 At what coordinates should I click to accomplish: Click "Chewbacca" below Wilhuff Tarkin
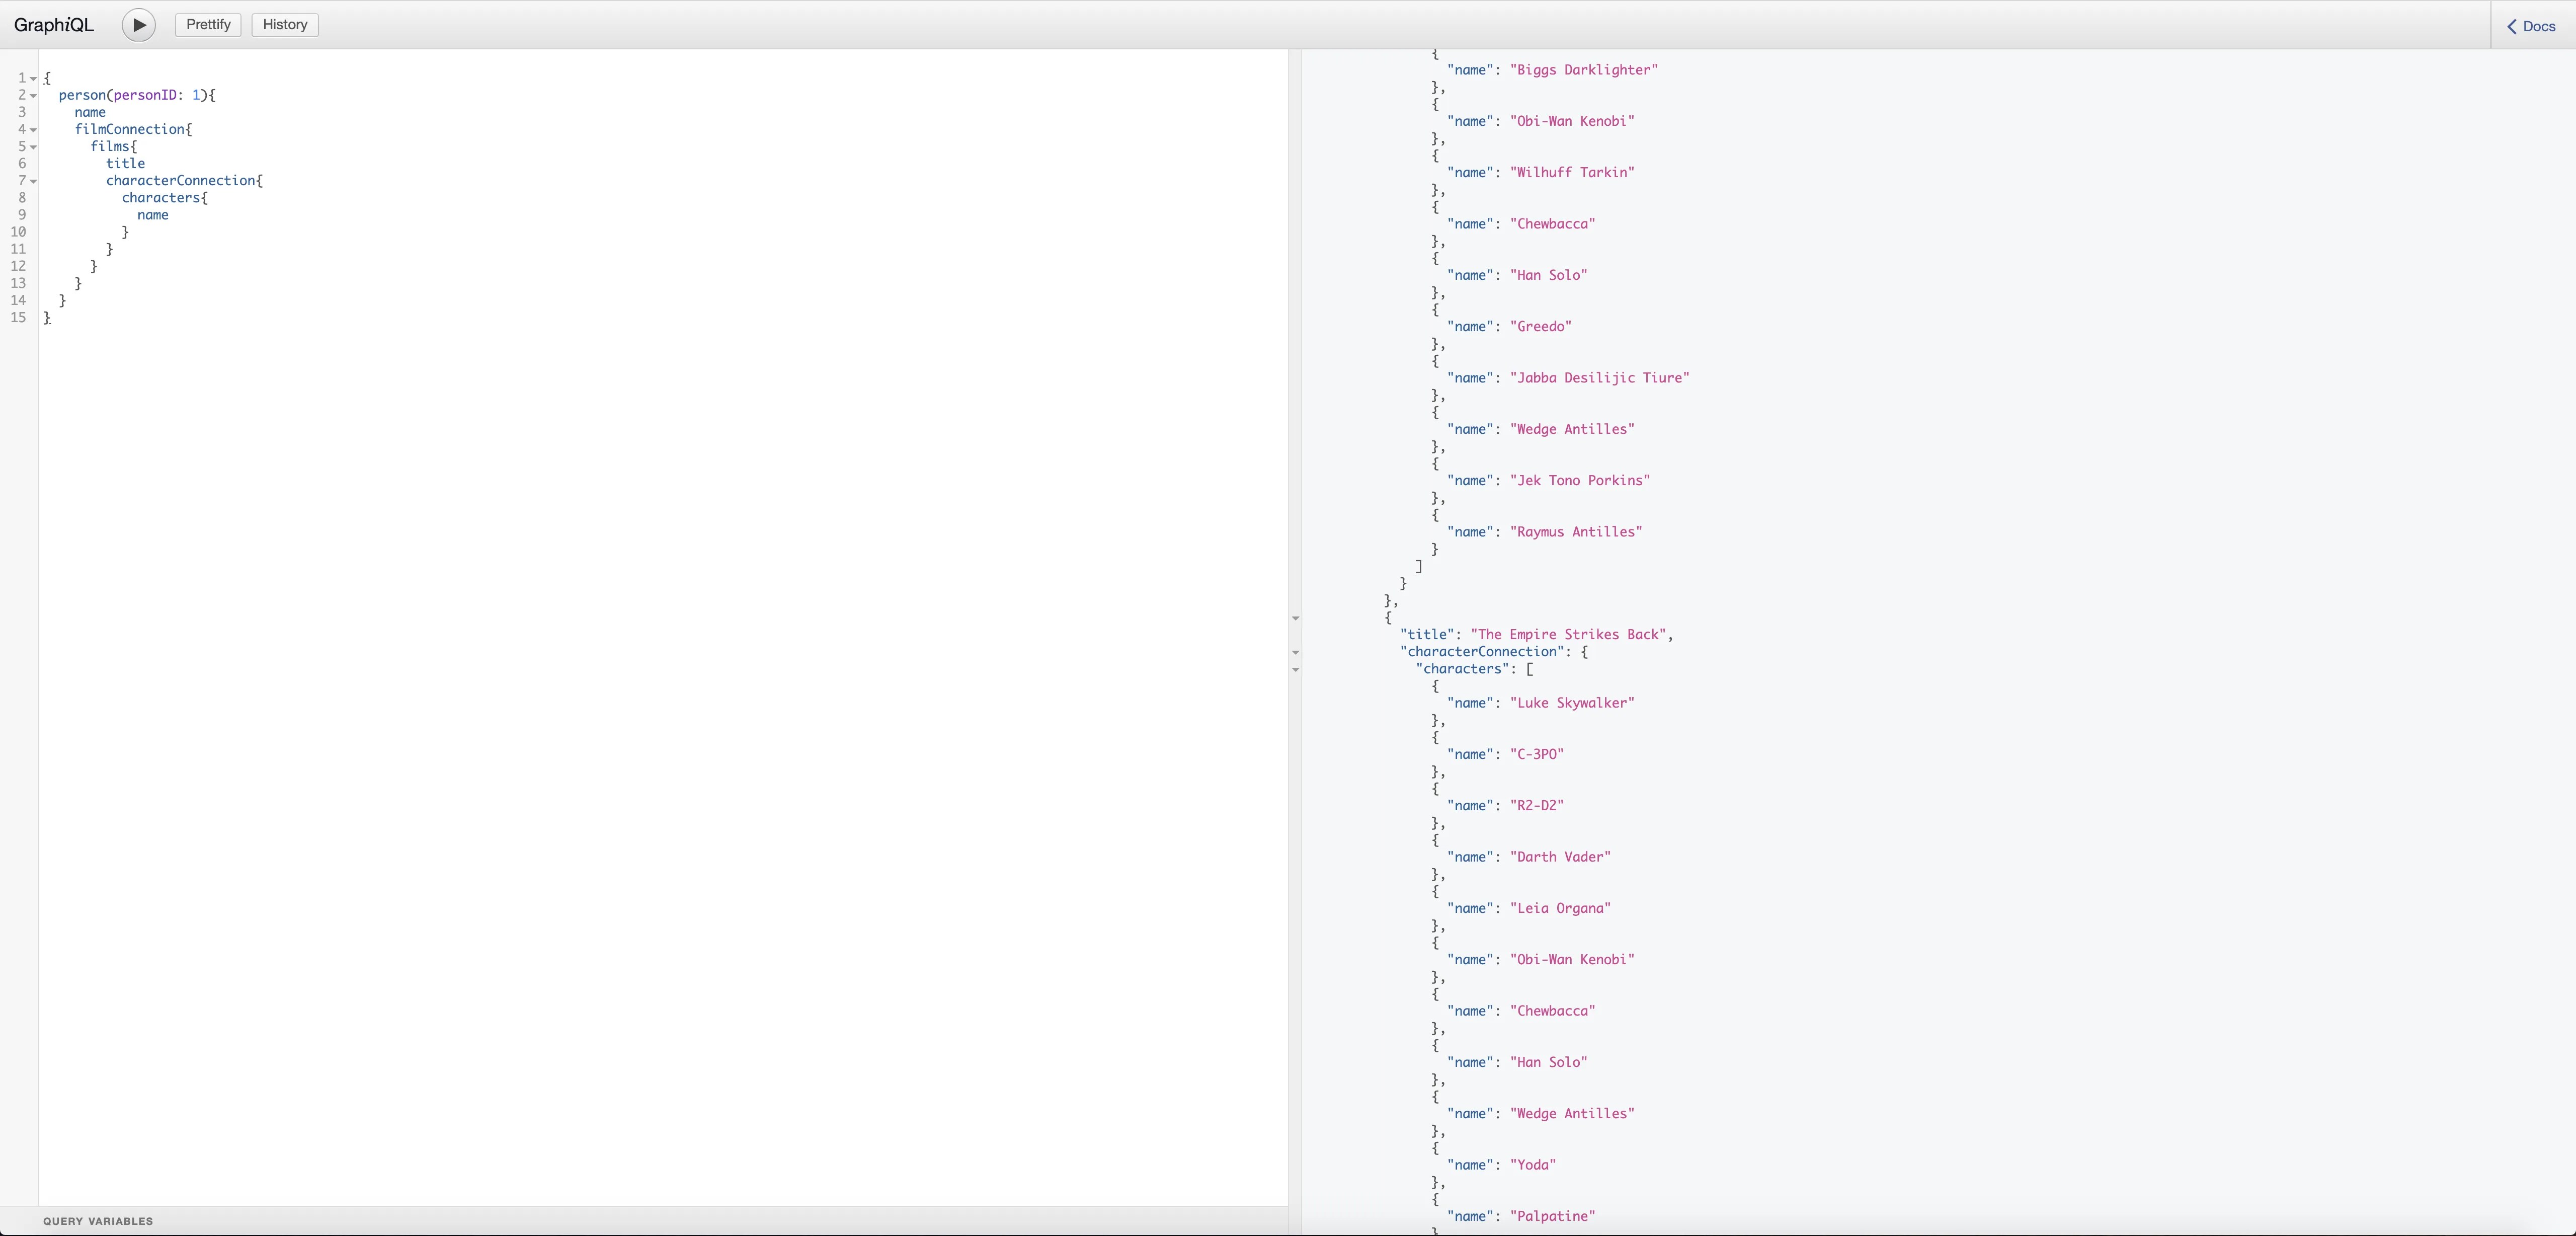tap(1553, 224)
